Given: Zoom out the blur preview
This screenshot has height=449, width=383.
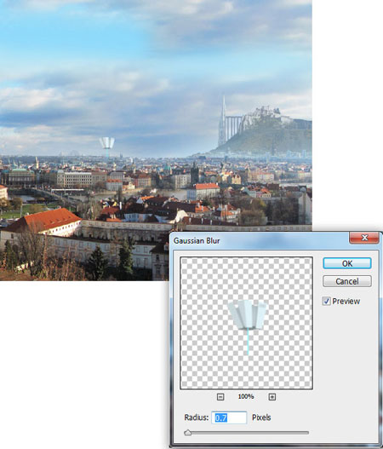Looking at the screenshot, I should click(x=220, y=396).
